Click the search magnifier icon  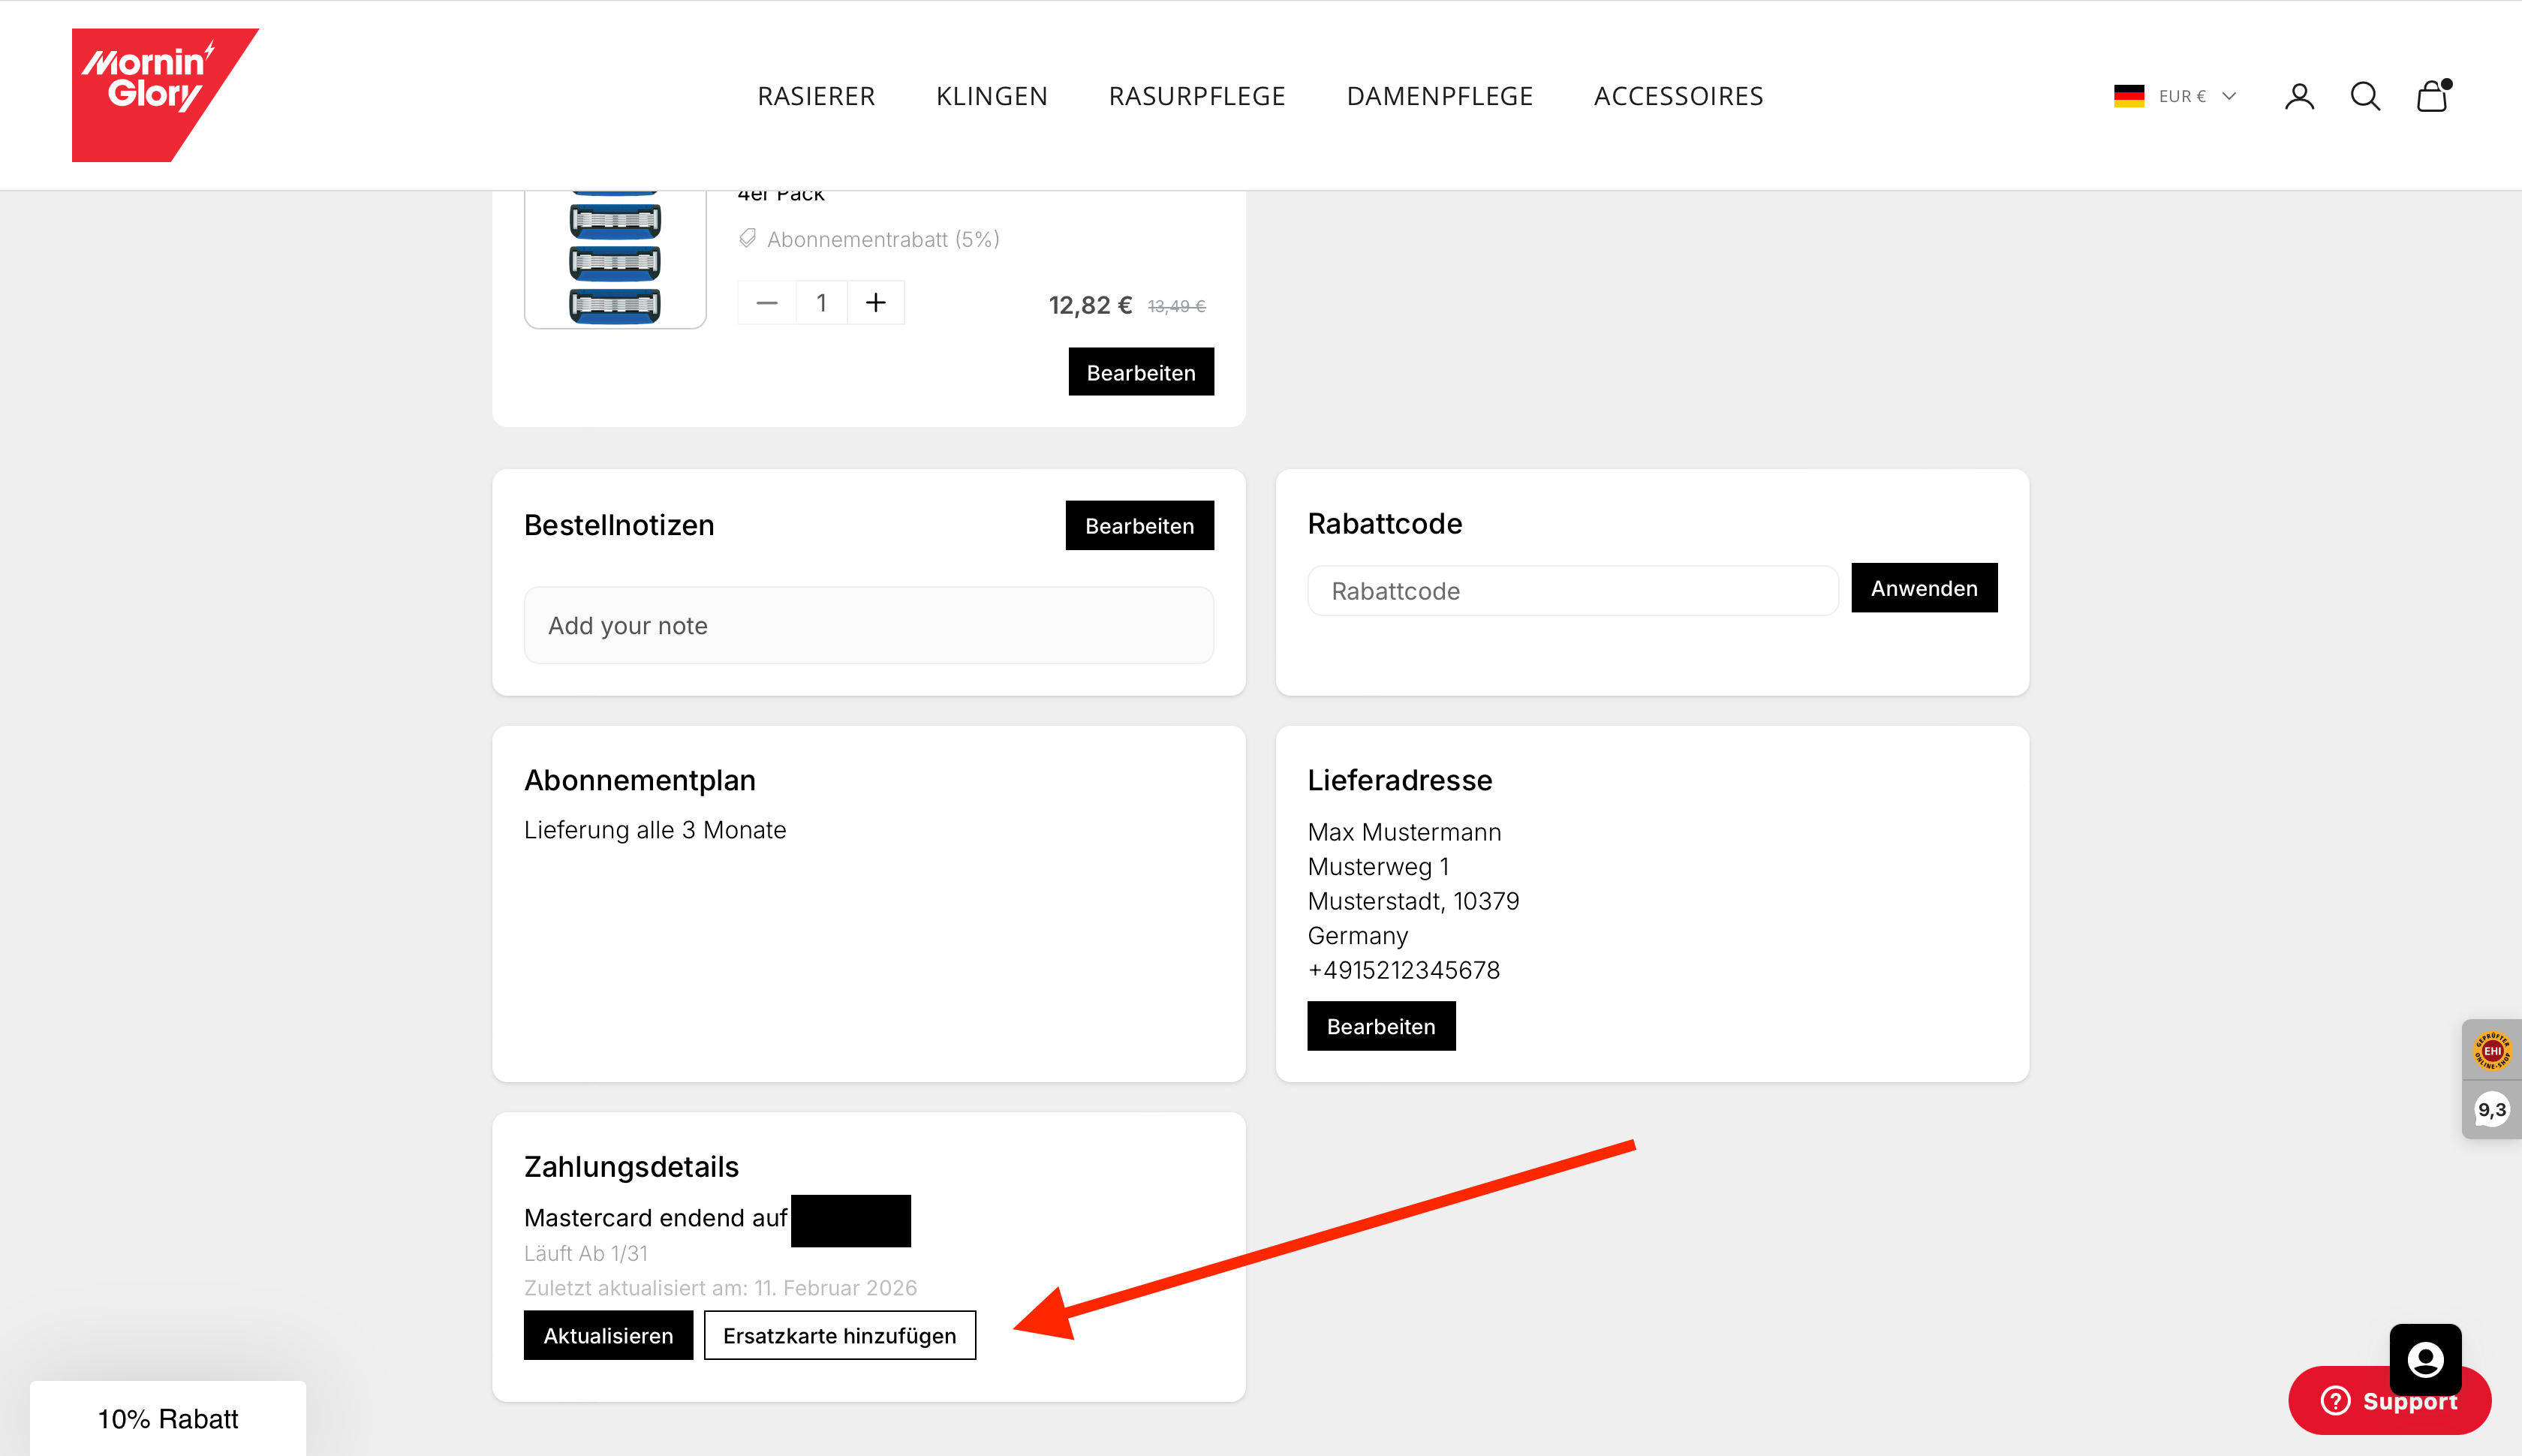tap(2365, 96)
